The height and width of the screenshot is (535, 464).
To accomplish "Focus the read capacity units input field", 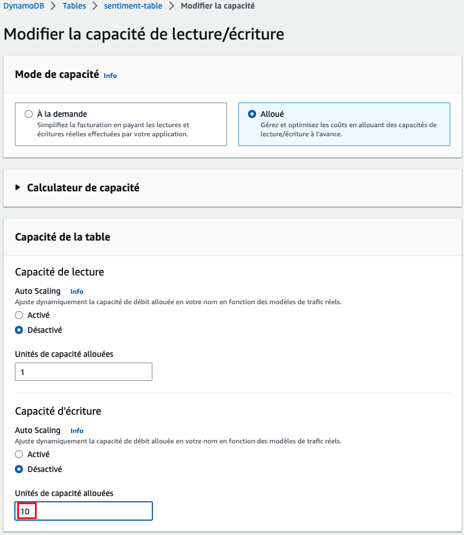I will pyautogui.click(x=84, y=372).
